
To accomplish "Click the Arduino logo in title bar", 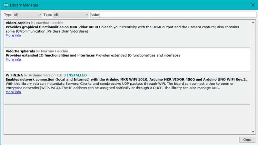I will pyautogui.click(x=5, y=5).
